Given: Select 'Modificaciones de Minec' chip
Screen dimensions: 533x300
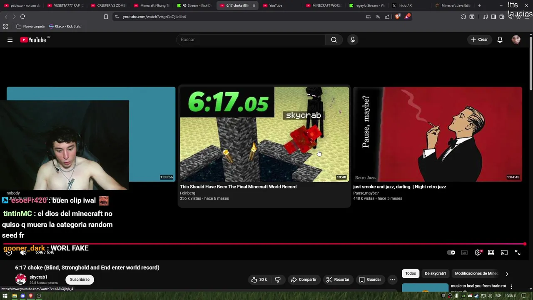Looking at the screenshot, I should pyautogui.click(x=476, y=273).
